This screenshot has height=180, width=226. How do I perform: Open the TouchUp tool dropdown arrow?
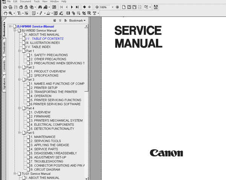[98, 13]
